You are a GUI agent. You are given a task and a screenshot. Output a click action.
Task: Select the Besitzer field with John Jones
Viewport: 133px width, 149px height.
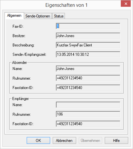pyautogui.click(x=88, y=36)
